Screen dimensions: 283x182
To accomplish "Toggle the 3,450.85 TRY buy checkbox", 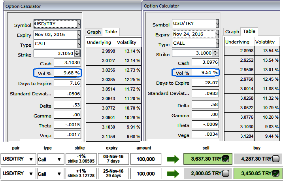I will click(x=276, y=173).
